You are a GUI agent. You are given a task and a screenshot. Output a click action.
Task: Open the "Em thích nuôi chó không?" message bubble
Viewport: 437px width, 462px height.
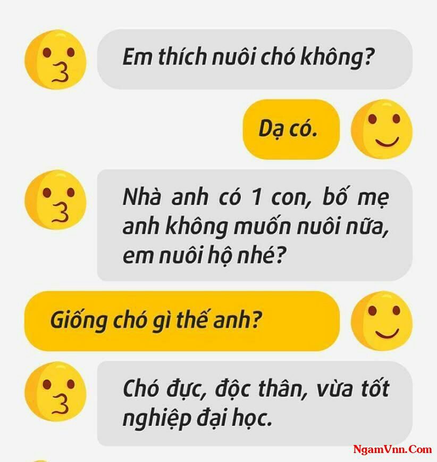[x=255, y=59]
